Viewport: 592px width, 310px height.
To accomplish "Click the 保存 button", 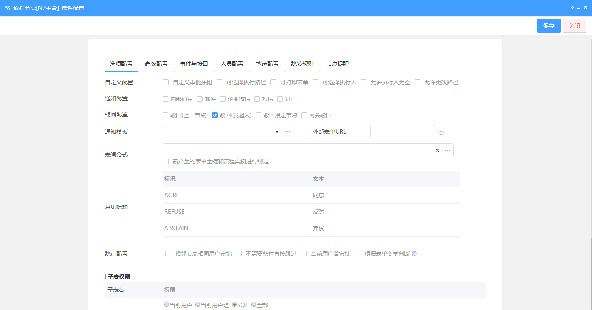I will point(549,26).
